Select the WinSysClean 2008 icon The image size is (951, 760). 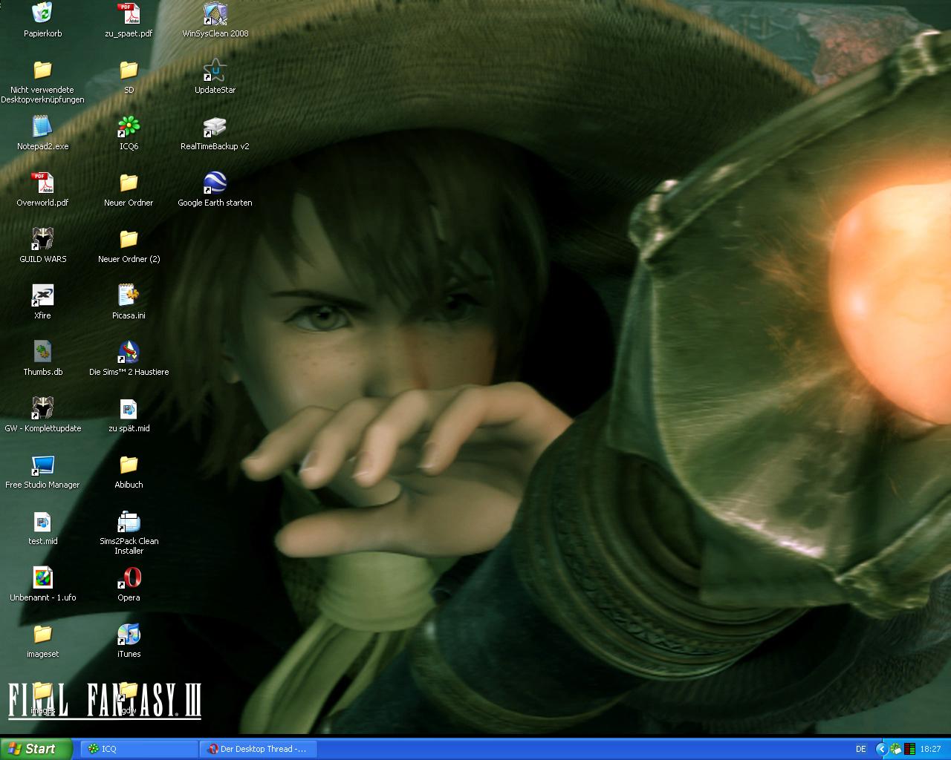[x=215, y=14]
